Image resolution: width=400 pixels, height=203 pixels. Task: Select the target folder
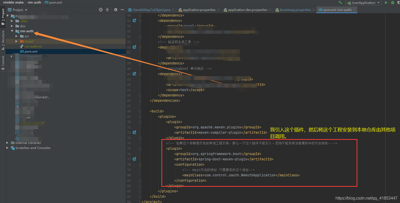pos(29,41)
